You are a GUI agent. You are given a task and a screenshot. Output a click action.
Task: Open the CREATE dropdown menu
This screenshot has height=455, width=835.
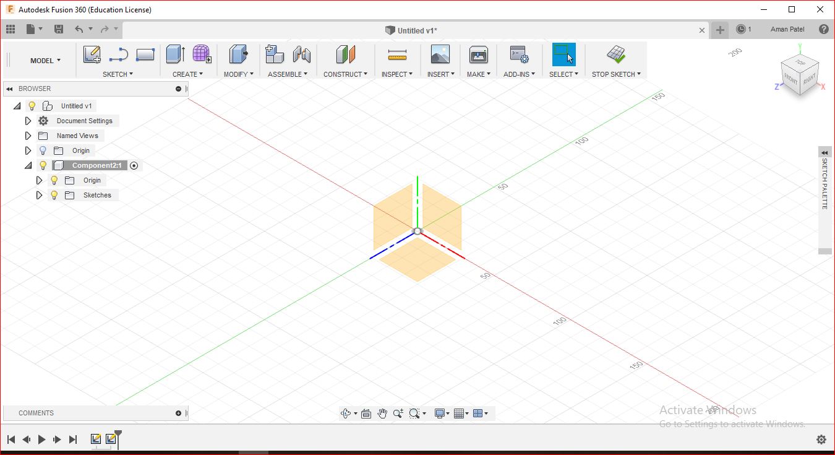187,74
